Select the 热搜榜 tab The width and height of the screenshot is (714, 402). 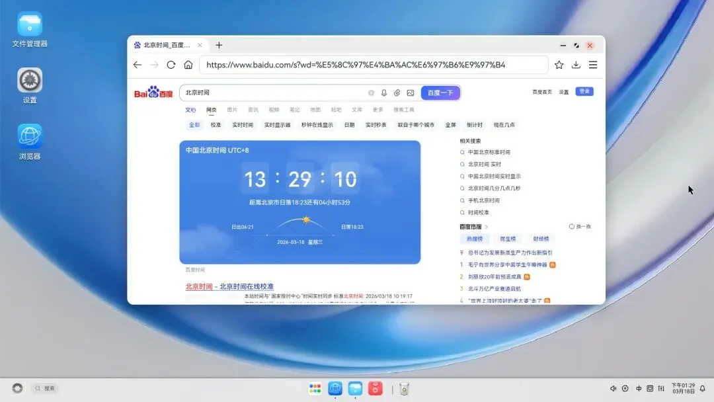475,239
